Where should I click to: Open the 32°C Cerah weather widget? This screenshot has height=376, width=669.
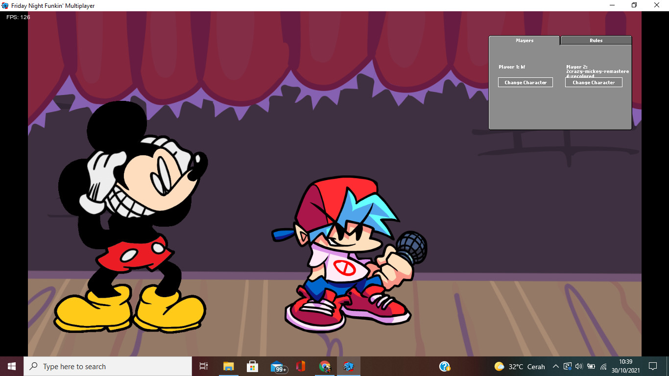click(520, 366)
